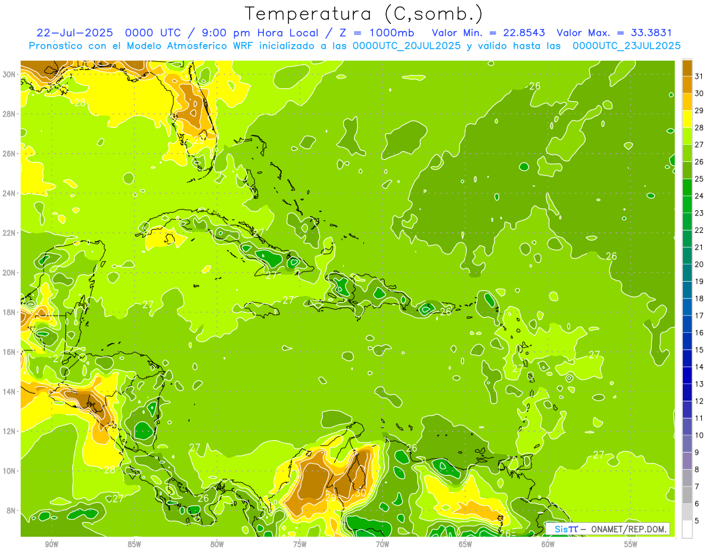This screenshot has width=715, height=552.
Task: Click legend value '5' on the color bar
Action: [697, 520]
